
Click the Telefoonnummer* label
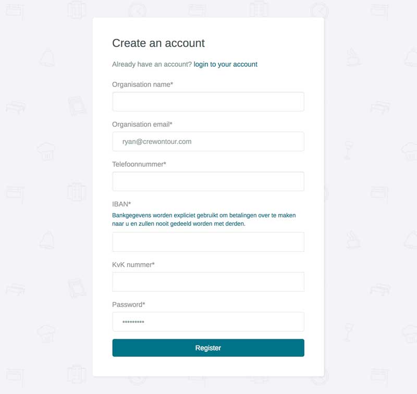tap(139, 164)
